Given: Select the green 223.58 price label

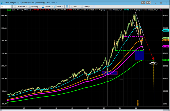Looking at the screenshot, I should click(x=165, y=60).
